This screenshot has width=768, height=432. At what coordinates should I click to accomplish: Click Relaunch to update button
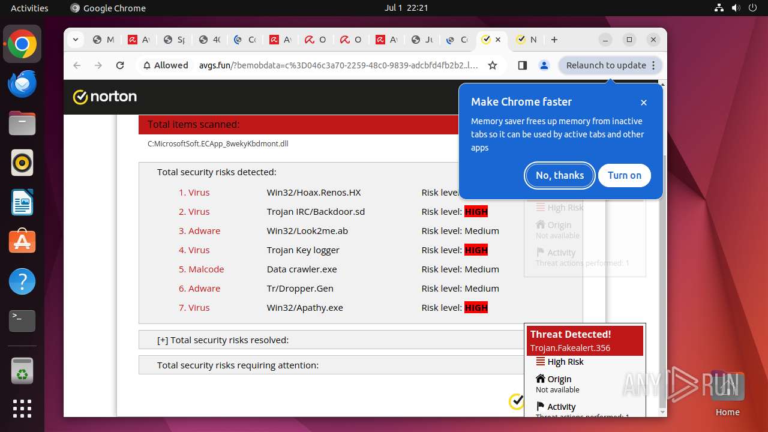coord(606,65)
